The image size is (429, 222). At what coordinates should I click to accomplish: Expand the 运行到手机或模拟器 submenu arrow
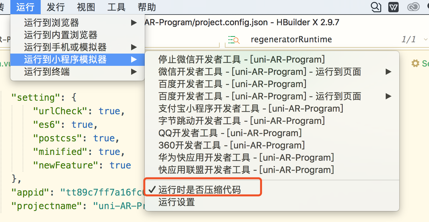134,47
